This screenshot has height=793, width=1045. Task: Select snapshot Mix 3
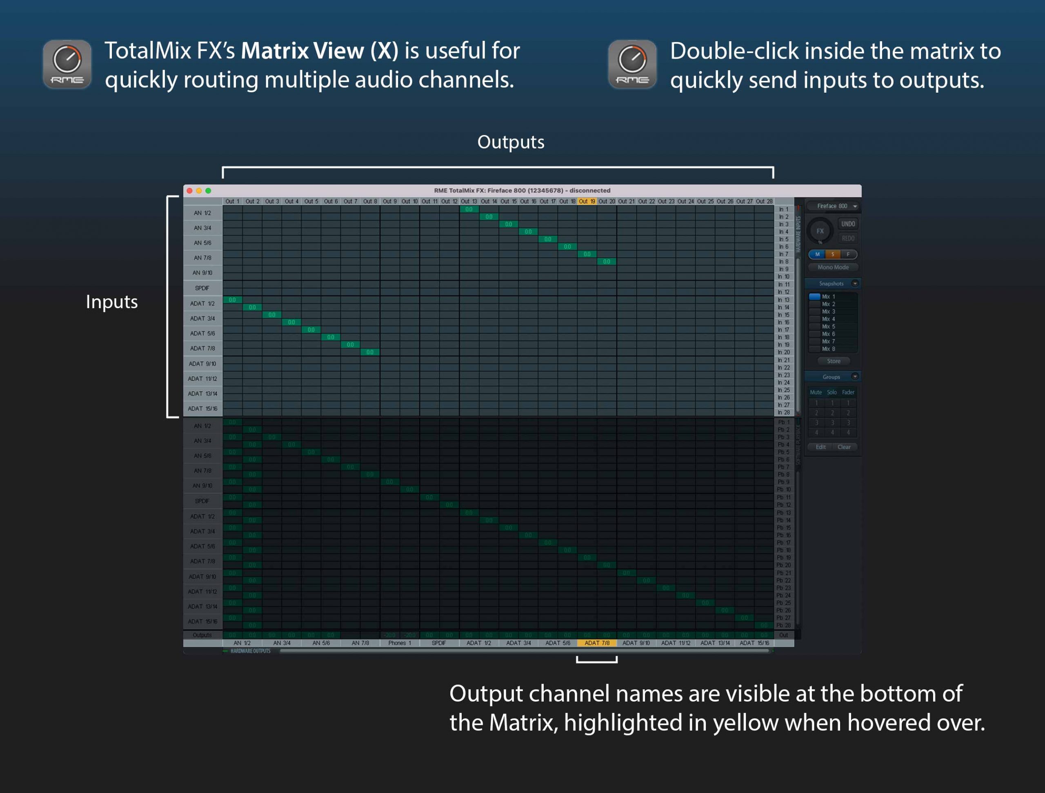[x=833, y=312]
